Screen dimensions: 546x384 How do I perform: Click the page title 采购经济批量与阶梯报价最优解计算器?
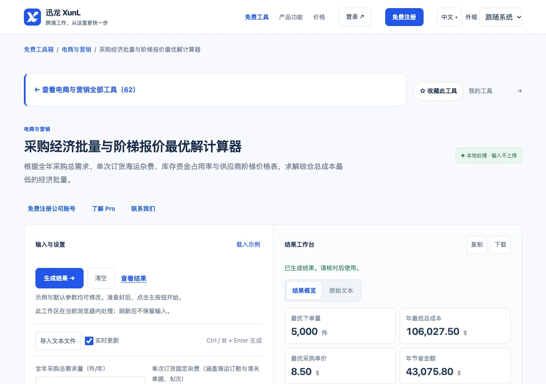[x=133, y=147]
